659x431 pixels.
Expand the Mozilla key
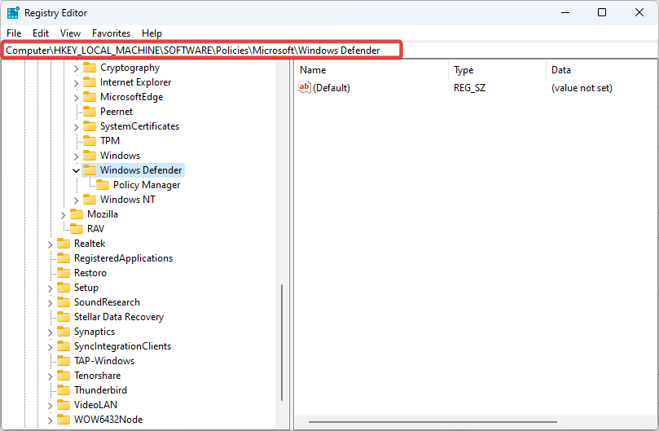(63, 215)
